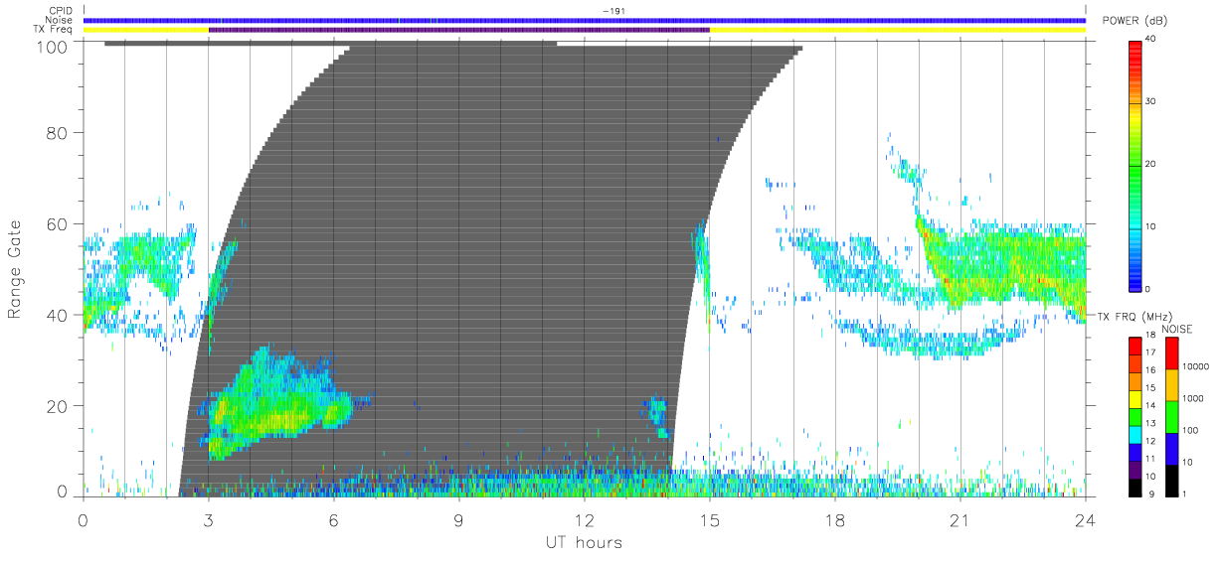
Task: Click POWER scale tick "10"
Action: (1149, 226)
